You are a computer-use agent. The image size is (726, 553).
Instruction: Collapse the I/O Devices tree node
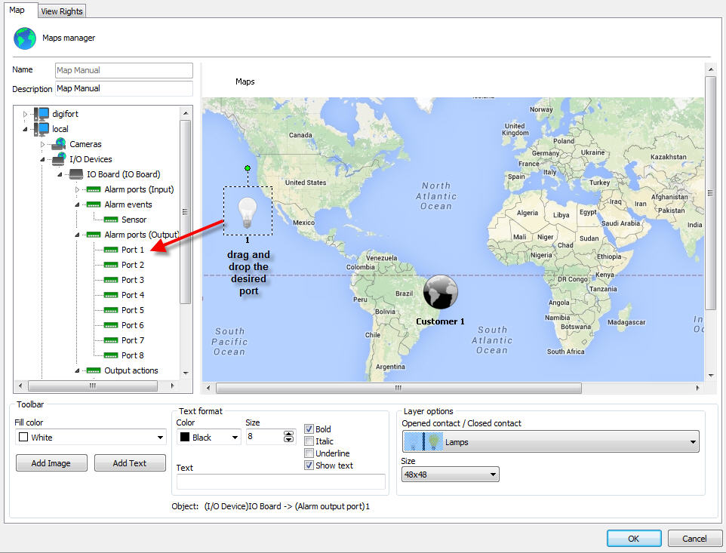click(42, 159)
